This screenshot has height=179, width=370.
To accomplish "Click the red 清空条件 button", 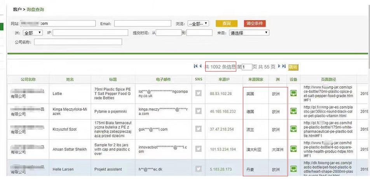I will tap(255, 24).
